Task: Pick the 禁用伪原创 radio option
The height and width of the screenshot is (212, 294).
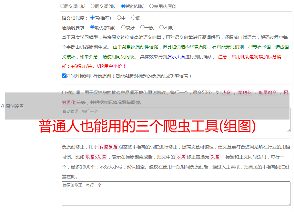Action: click(x=151, y=6)
